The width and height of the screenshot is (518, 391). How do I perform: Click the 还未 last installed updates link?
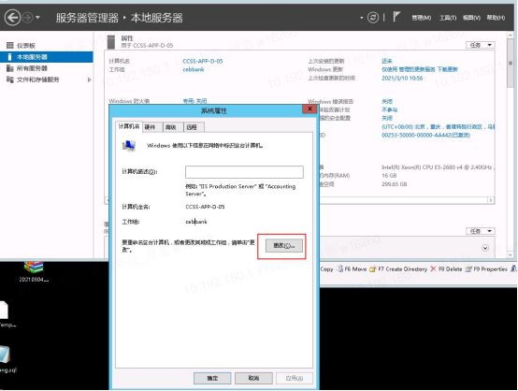(387, 61)
